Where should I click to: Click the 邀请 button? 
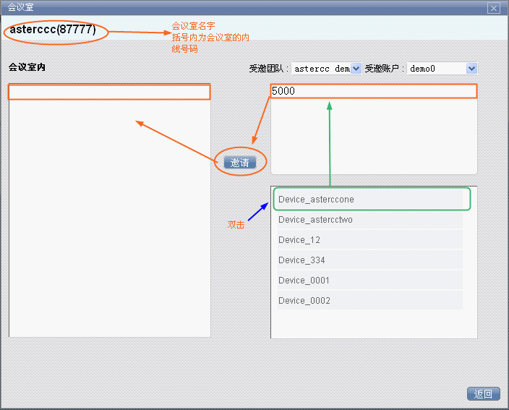click(x=240, y=163)
